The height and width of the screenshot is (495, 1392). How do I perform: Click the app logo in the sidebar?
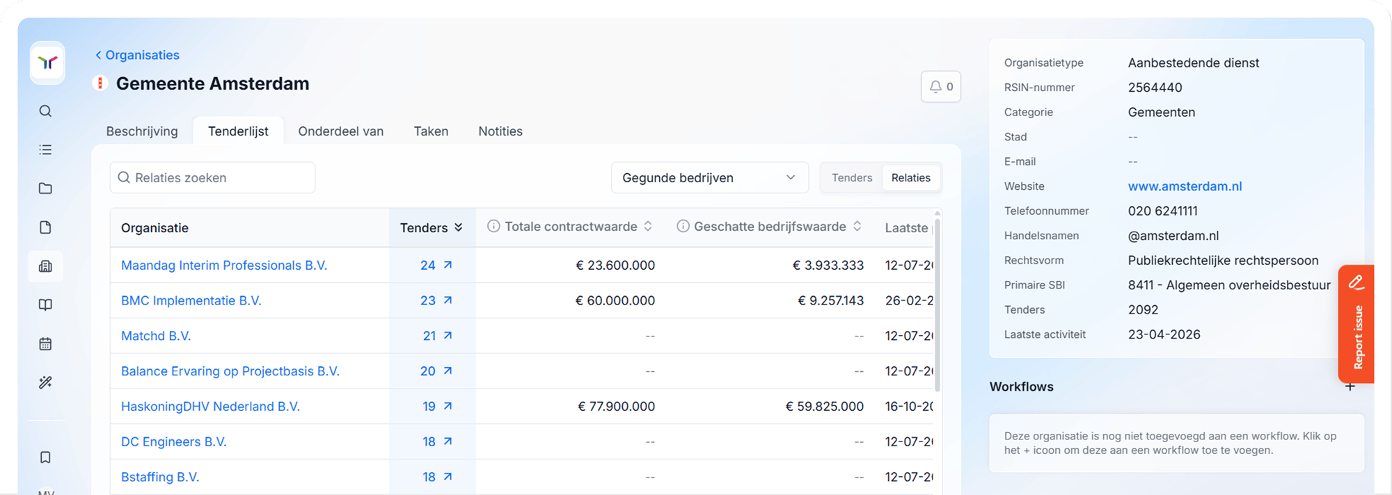(47, 63)
